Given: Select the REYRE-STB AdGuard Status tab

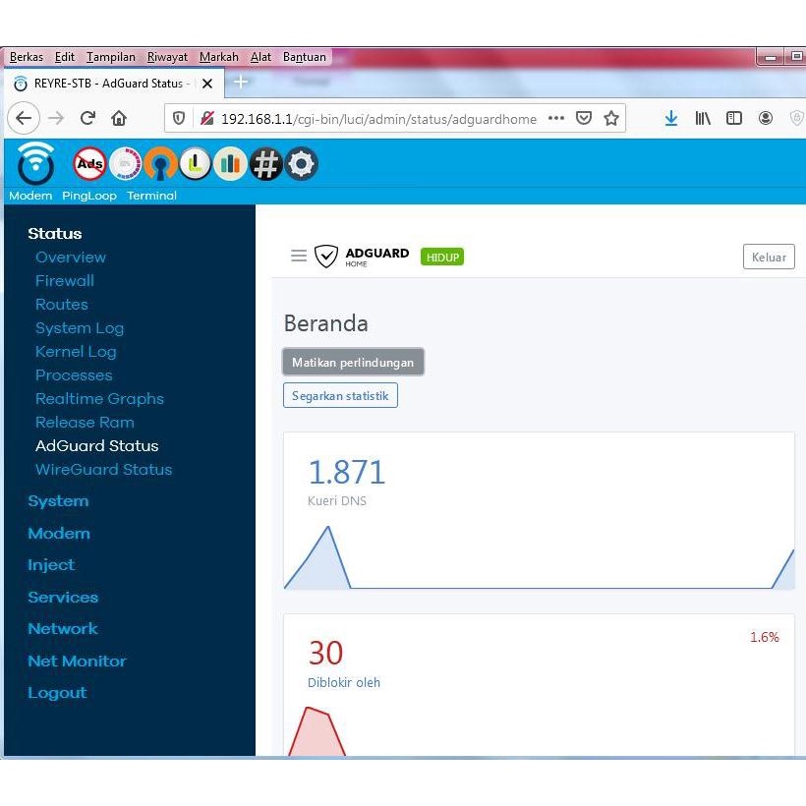Looking at the screenshot, I should 114,84.
